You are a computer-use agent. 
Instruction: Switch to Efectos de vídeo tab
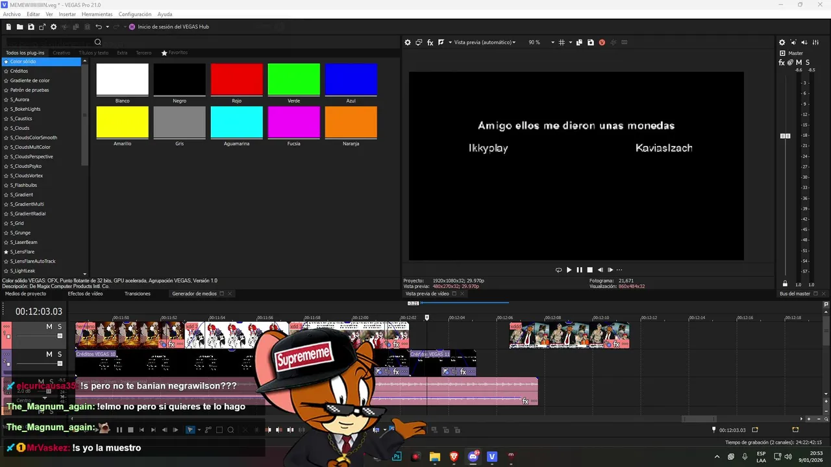[x=85, y=294]
